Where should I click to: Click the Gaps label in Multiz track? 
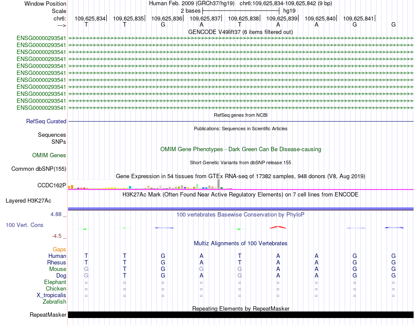pyautogui.click(x=59, y=249)
